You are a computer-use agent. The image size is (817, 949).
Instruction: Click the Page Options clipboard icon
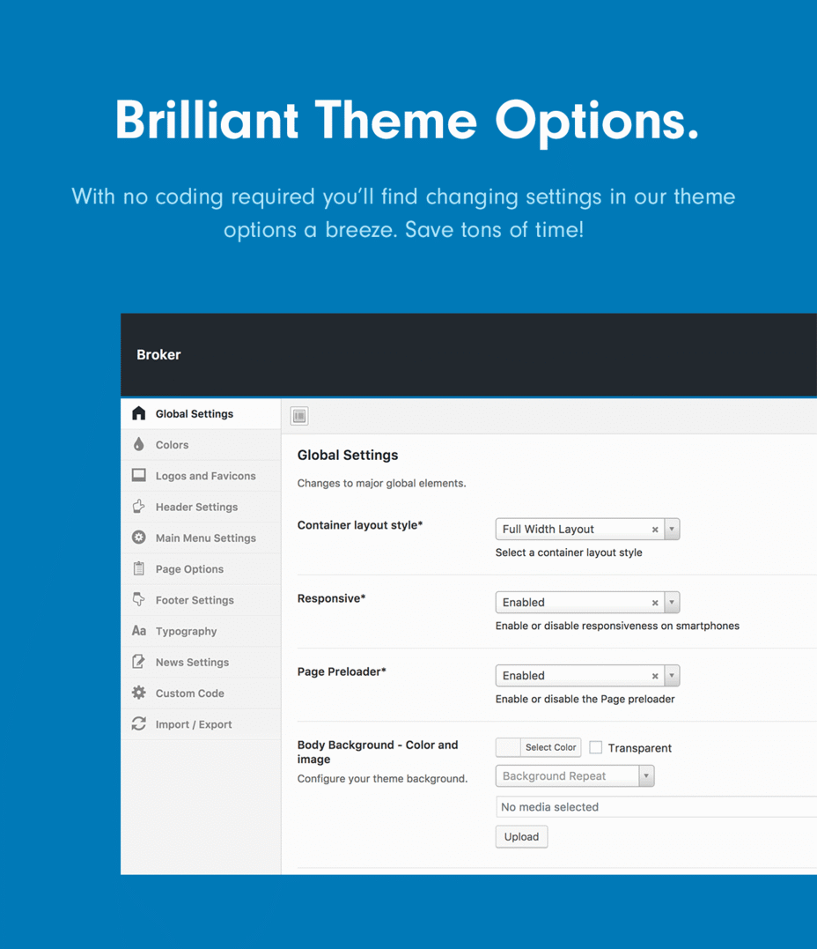[x=138, y=568]
